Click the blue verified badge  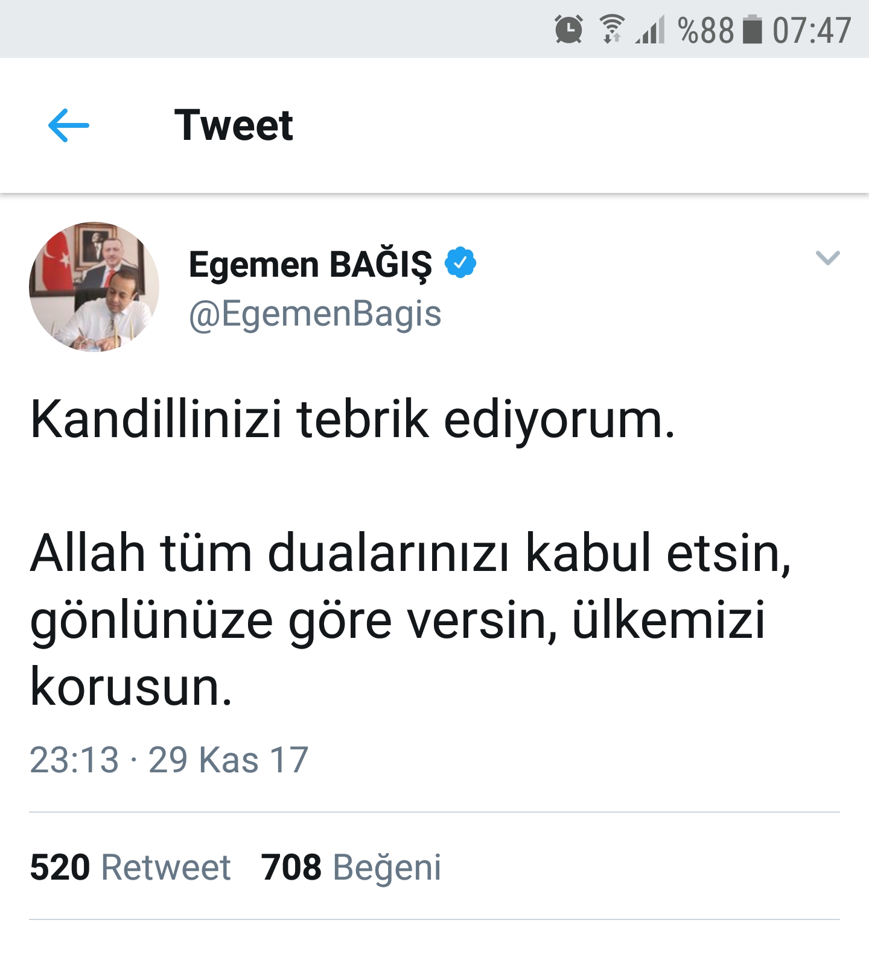(x=460, y=262)
